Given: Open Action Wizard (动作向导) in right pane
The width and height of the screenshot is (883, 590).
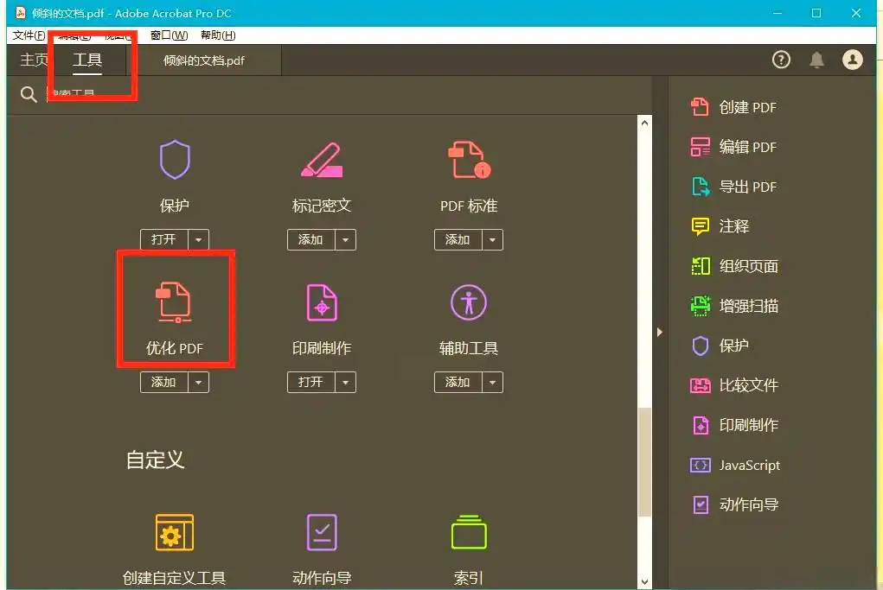Looking at the screenshot, I should coord(734,504).
